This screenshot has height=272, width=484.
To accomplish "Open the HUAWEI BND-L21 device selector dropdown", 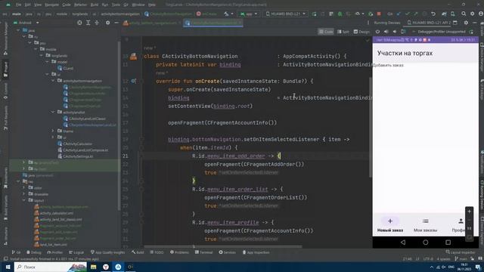I will [286, 14].
